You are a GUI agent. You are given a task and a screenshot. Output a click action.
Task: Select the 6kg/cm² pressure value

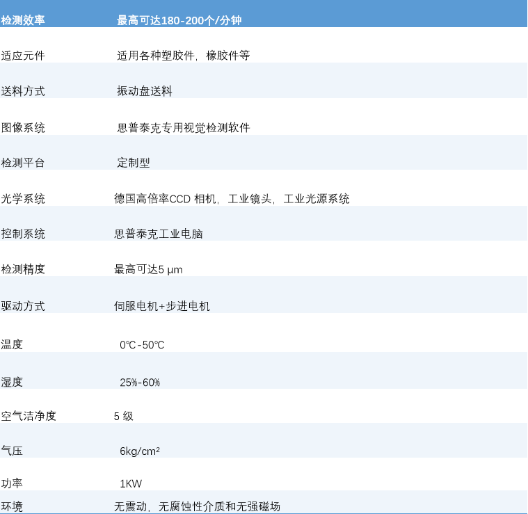click(x=140, y=451)
